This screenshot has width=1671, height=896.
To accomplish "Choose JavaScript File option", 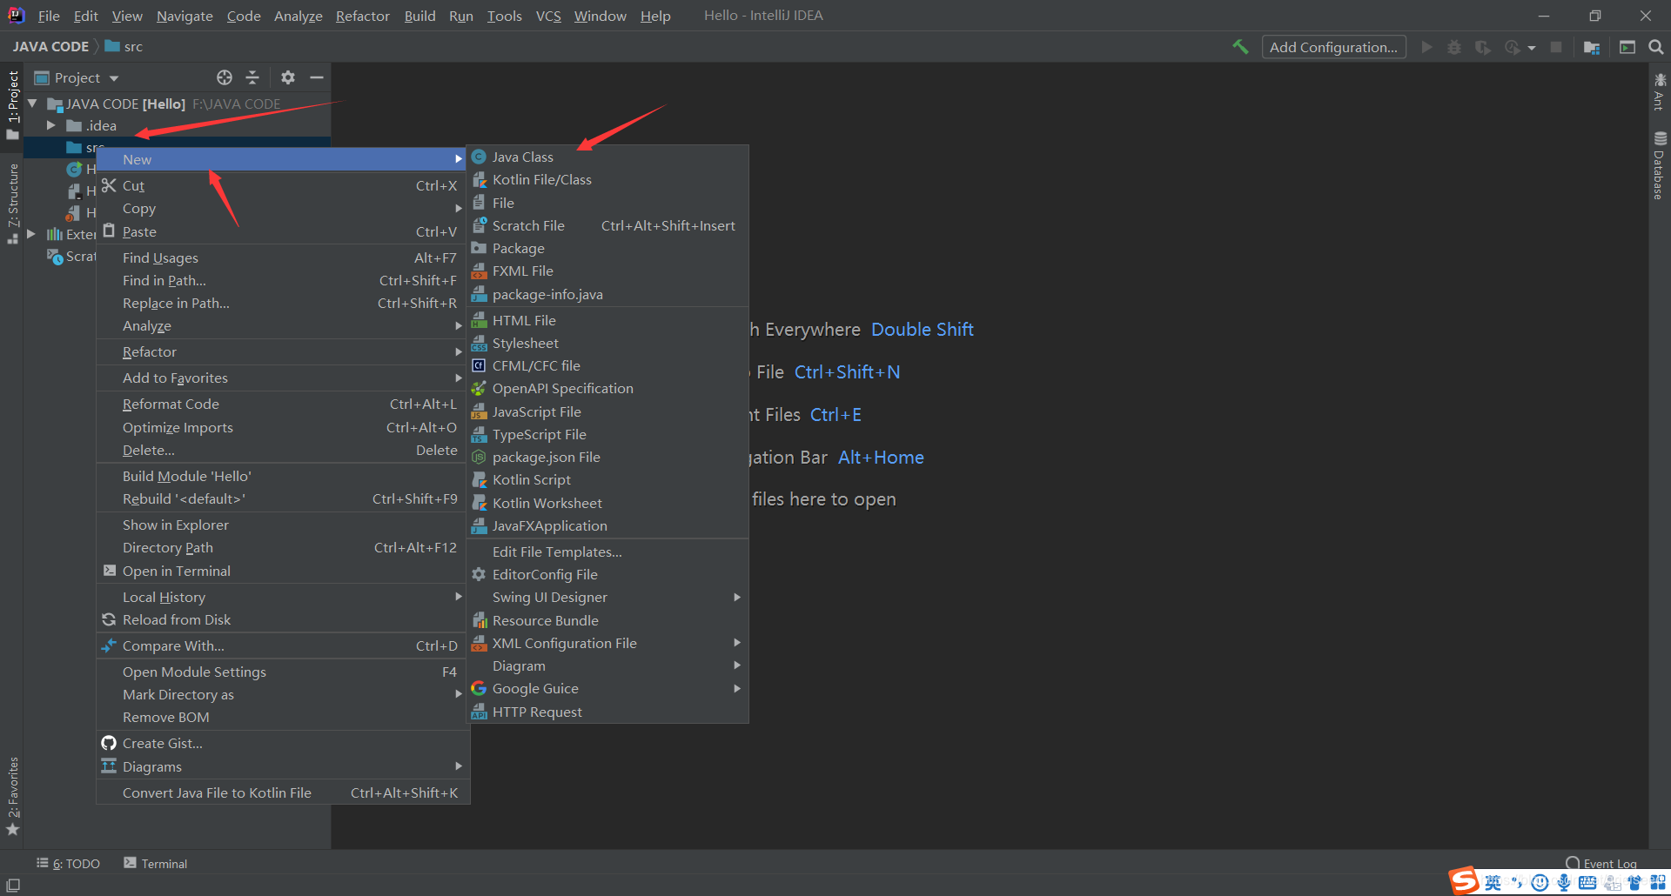I will [x=607, y=411].
